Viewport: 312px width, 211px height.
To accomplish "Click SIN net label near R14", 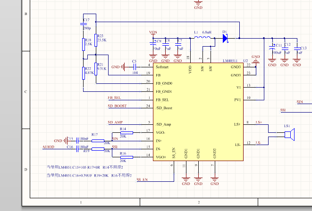I will (x=115, y=138).
